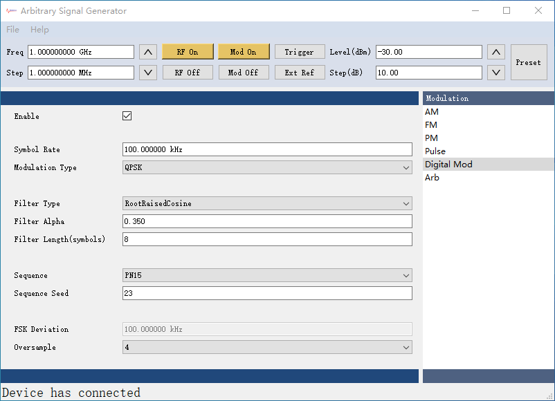Screen dimensions: 555x401
Task: Open the Sequence dropdown showing PN15
Action: pyautogui.click(x=267, y=275)
